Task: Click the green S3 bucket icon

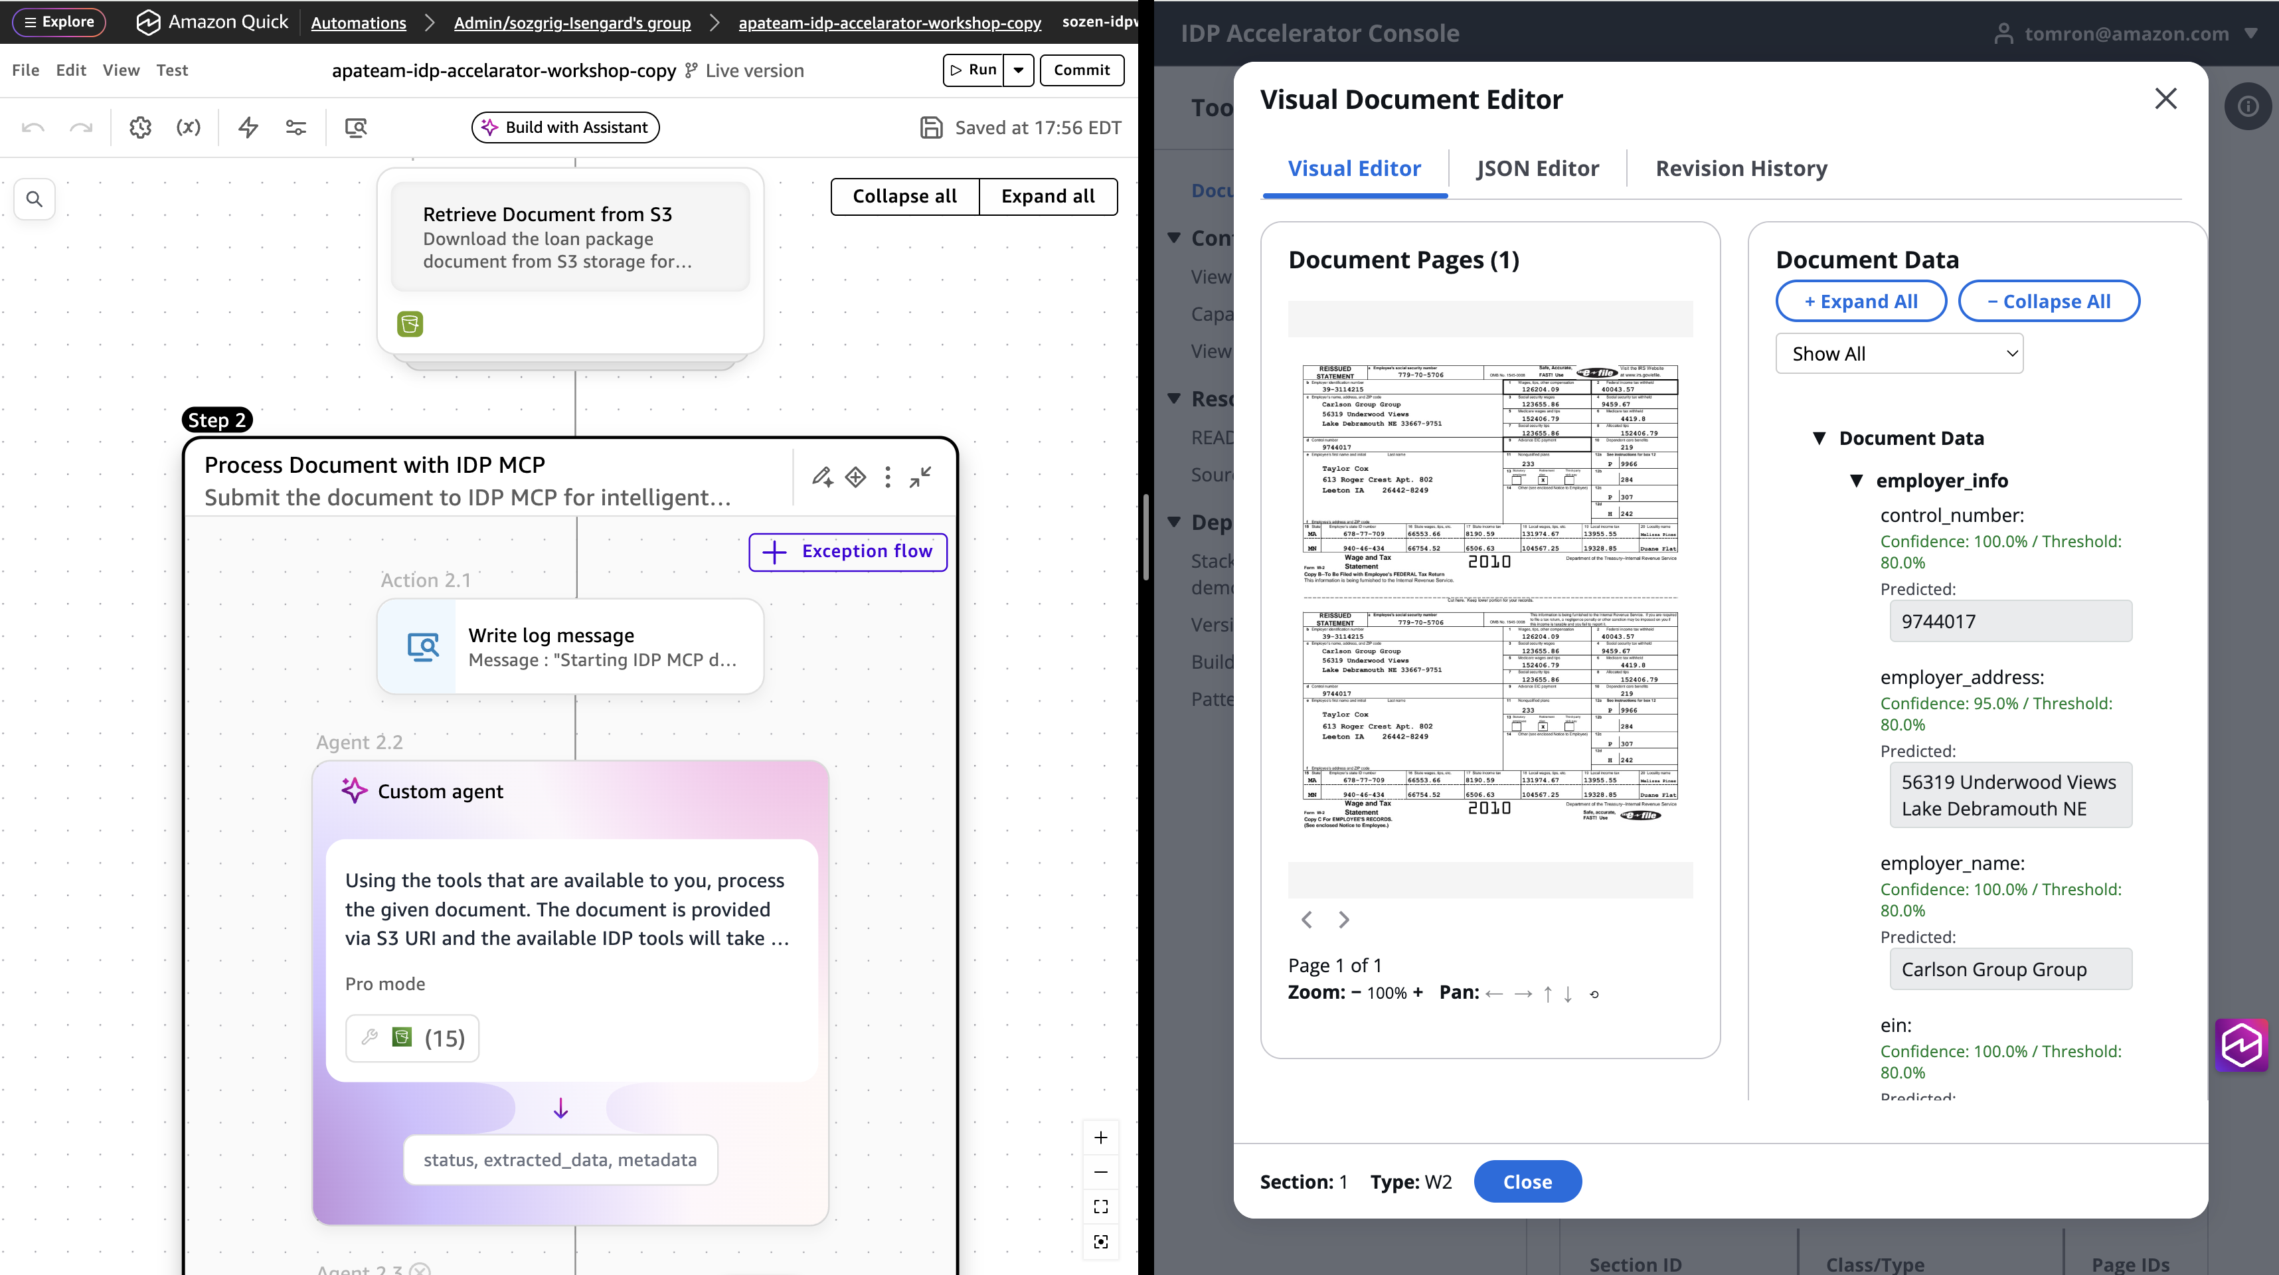Action: tap(410, 324)
